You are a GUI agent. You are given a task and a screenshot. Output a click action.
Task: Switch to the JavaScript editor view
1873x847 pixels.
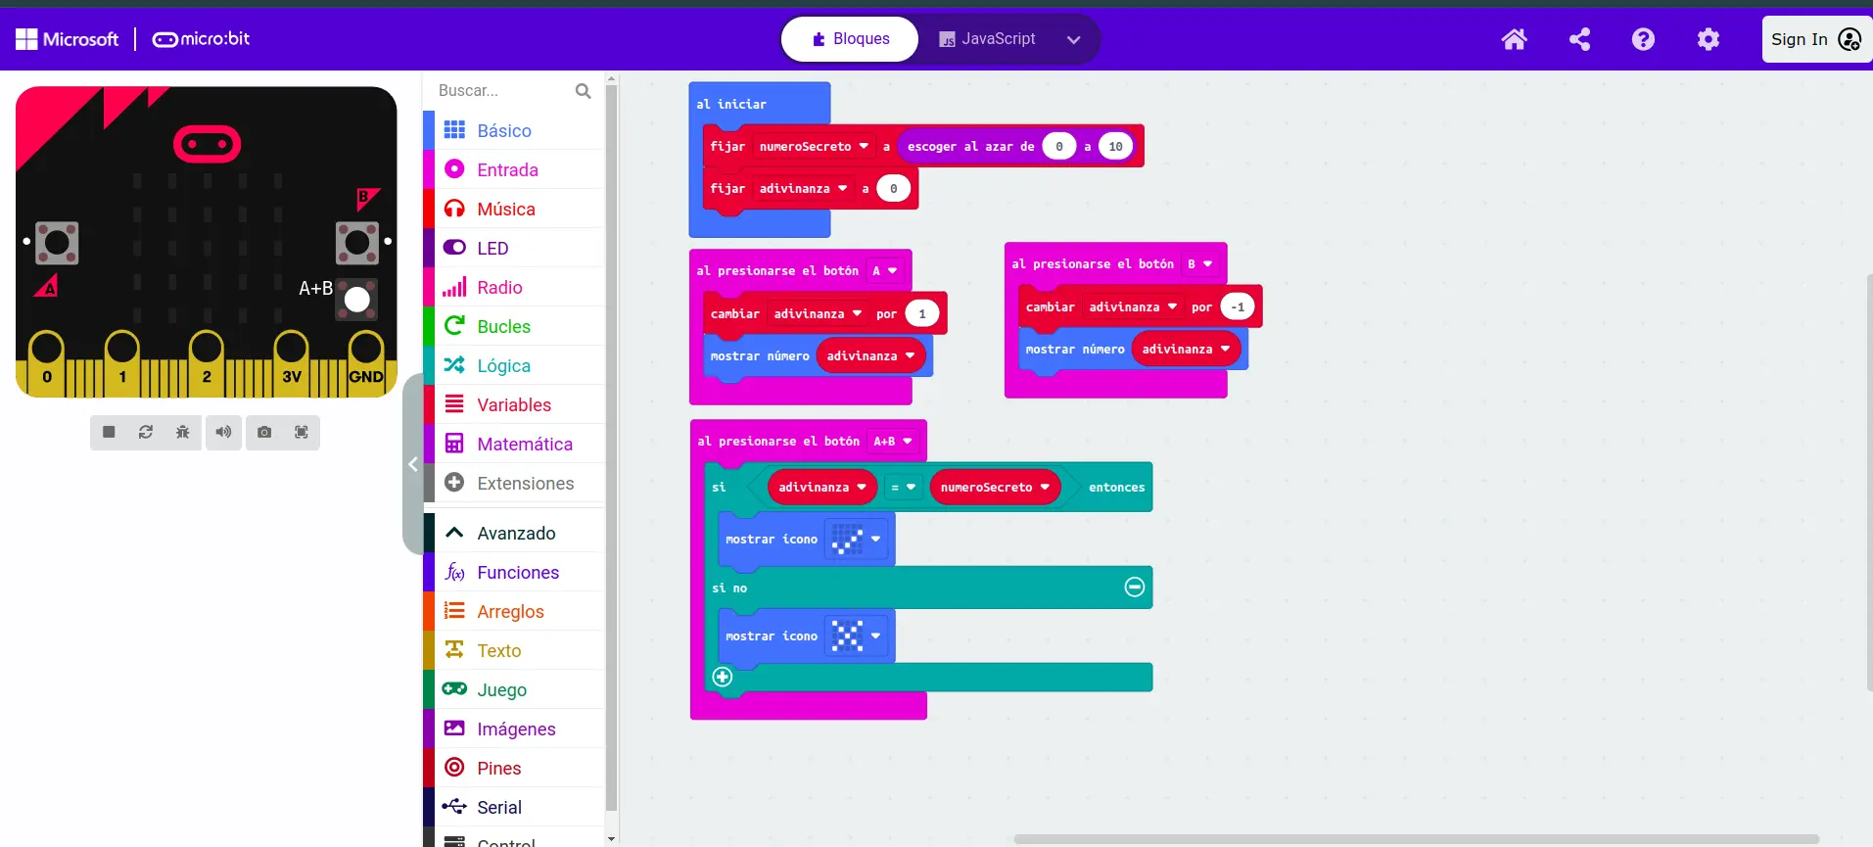[x=987, y=39]
